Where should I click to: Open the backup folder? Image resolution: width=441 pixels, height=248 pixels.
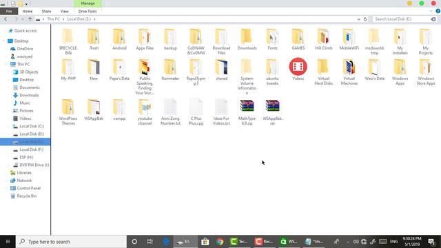pyautogui.click(x=170, y=40)
